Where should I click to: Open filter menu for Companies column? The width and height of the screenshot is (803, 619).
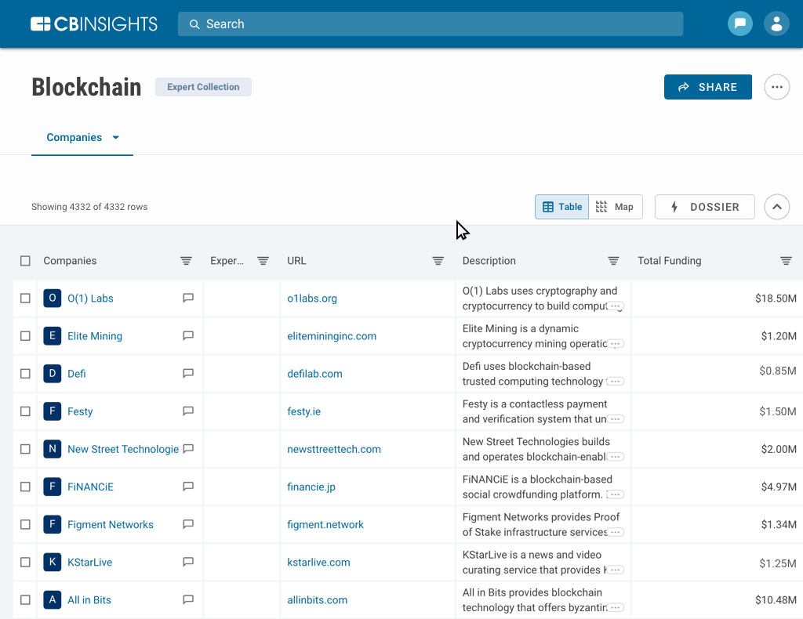point(186,261)
